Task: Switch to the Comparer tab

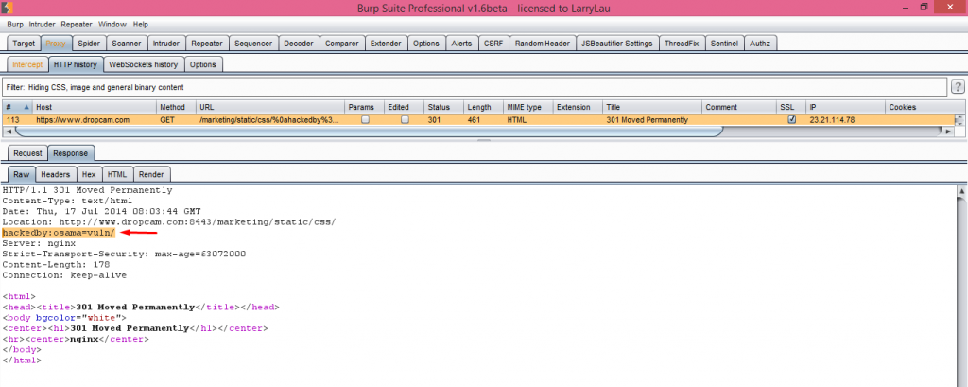Action: 342,44
